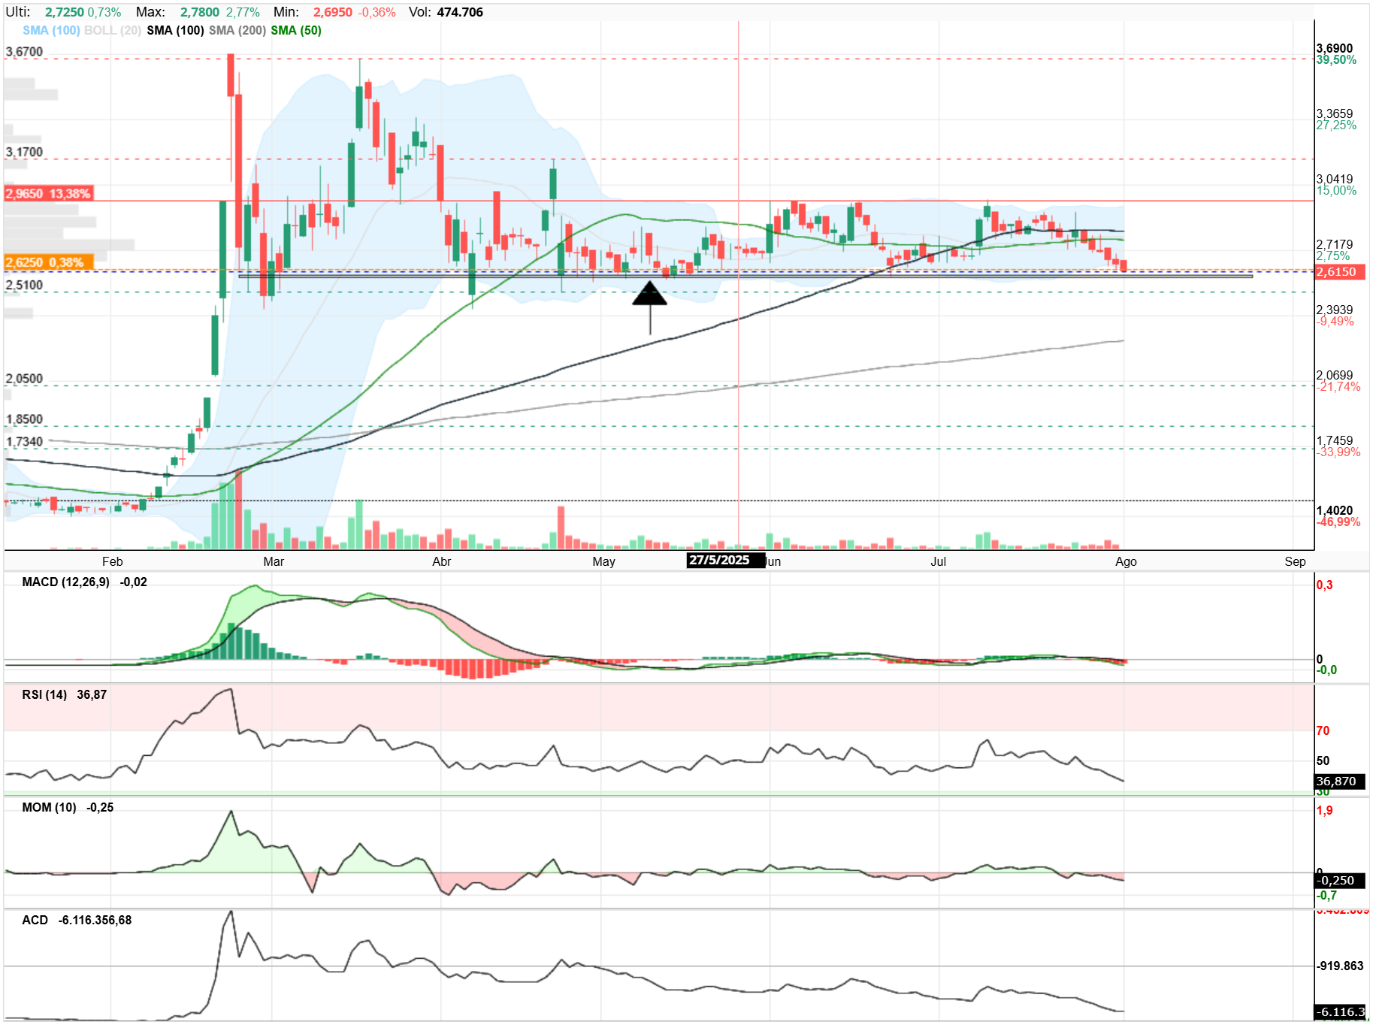Click the black SMA (100) legend label
The image size is (1373, 1025).
pos(175,30)
